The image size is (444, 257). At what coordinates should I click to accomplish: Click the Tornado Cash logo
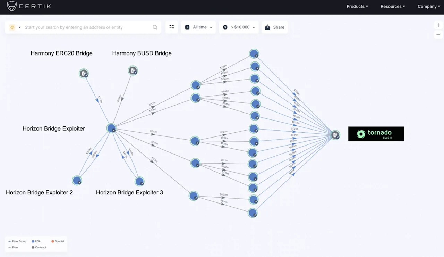point(376,134)
